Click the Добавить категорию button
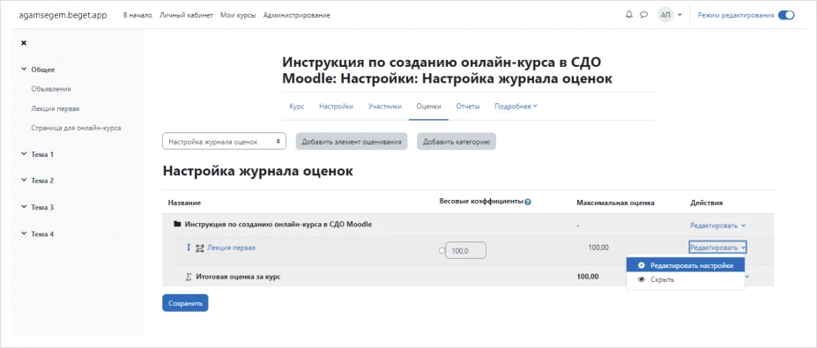 [457, 141]
